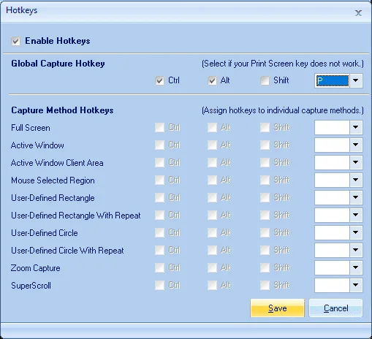Open the Active Window key dropdown
The height and width of the screenshot is (339, 372).
point(356,145)
